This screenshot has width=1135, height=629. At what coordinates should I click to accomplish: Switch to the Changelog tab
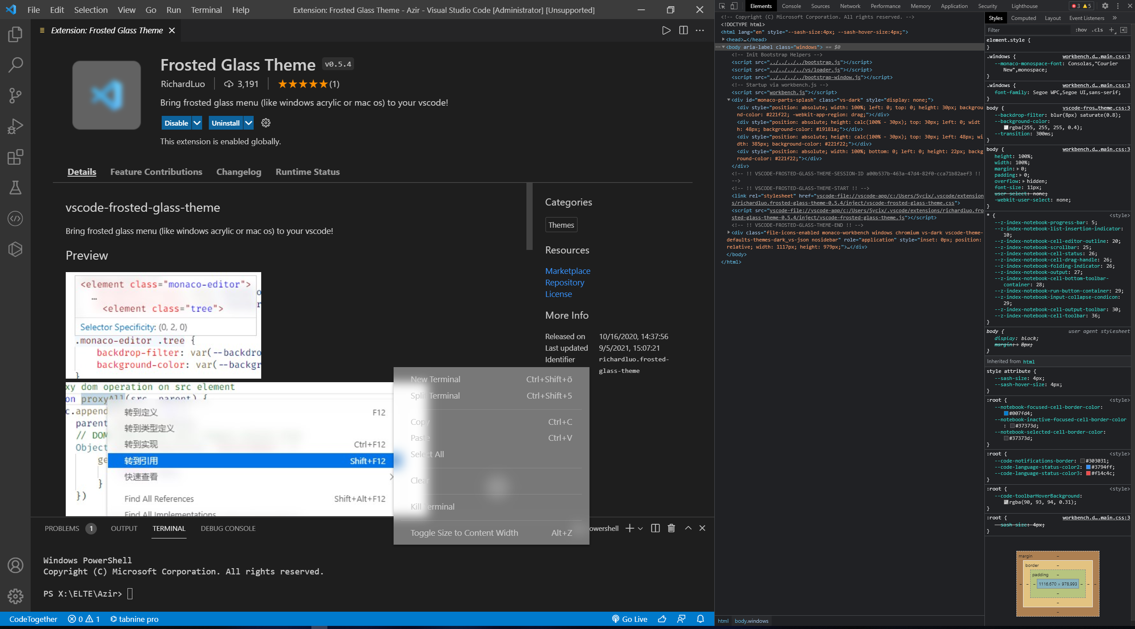(238, 172)
